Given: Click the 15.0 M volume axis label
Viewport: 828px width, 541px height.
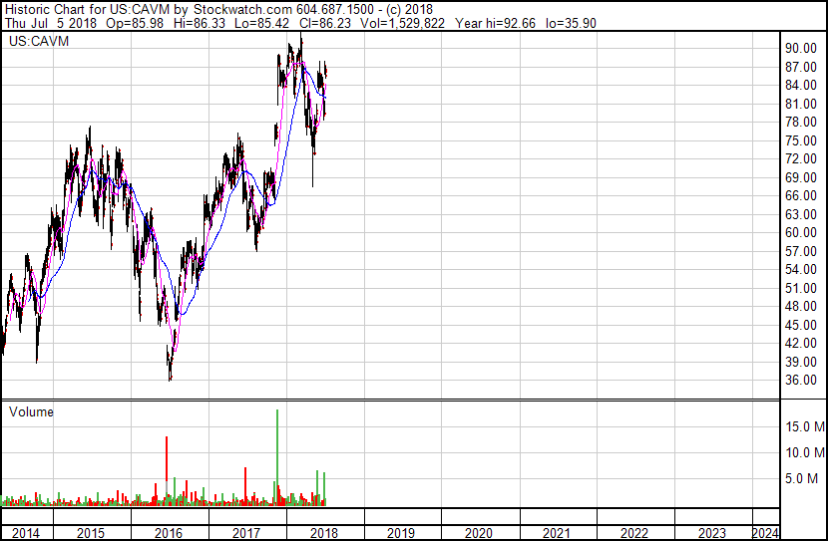Looking at the screenshot, I should [x=805, y=426].
